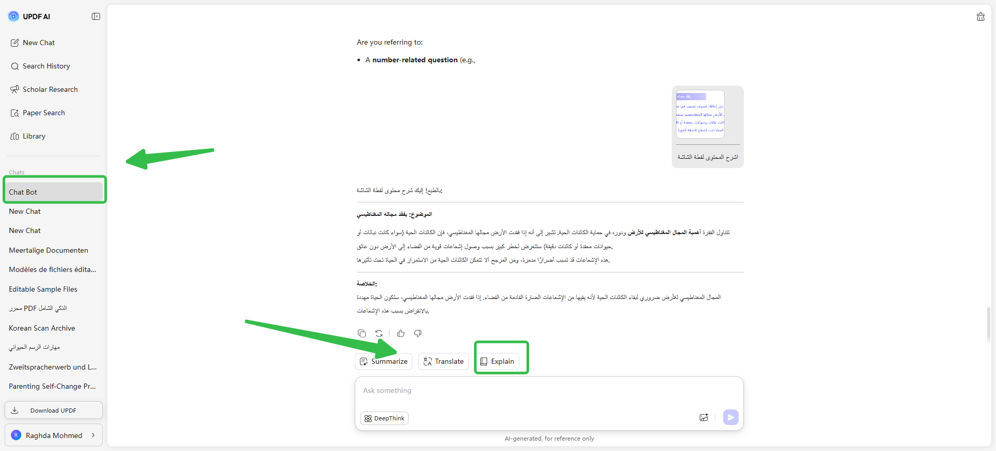Image resolution: width=996 pixels, height=451 pixels.
Task: Copy the AI response with the copy icon
Action: [362, 333]
